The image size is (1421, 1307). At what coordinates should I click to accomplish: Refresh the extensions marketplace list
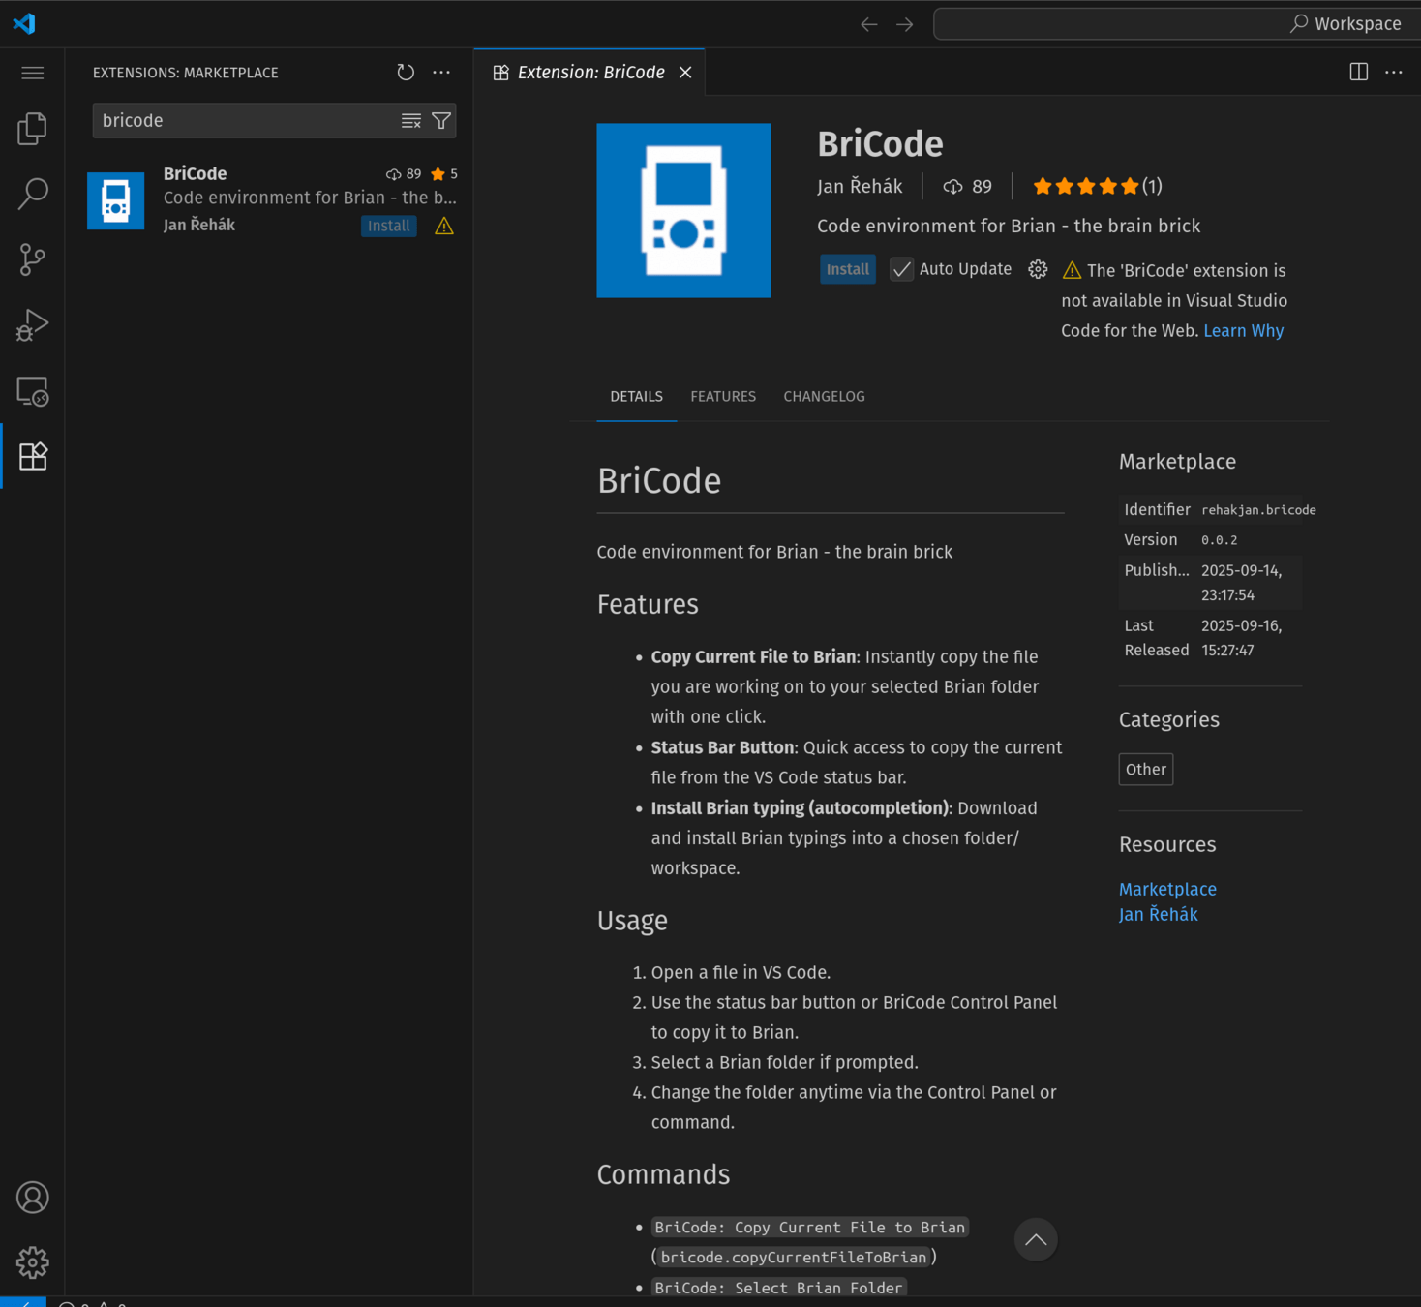click(406, 73)
